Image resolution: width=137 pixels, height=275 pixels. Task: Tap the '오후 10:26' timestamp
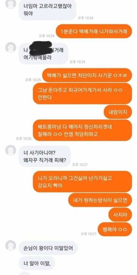(24, 139)
